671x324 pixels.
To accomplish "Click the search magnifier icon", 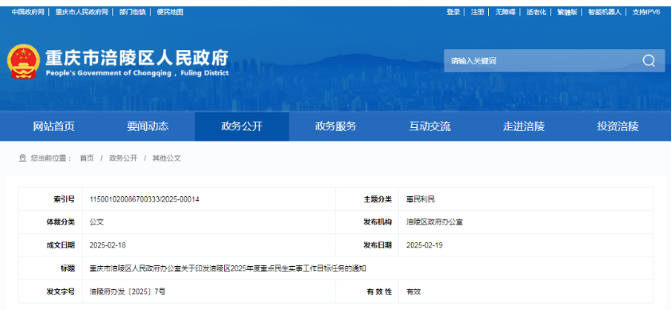I will [x=649, y=61].
